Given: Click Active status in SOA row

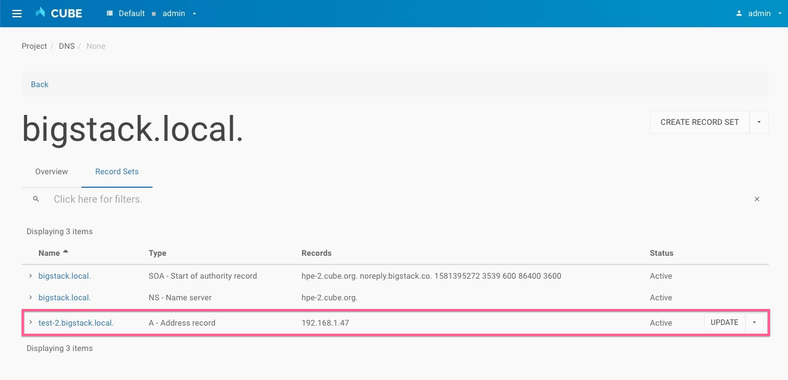Looking at the screenshot, I should (661, 276).
